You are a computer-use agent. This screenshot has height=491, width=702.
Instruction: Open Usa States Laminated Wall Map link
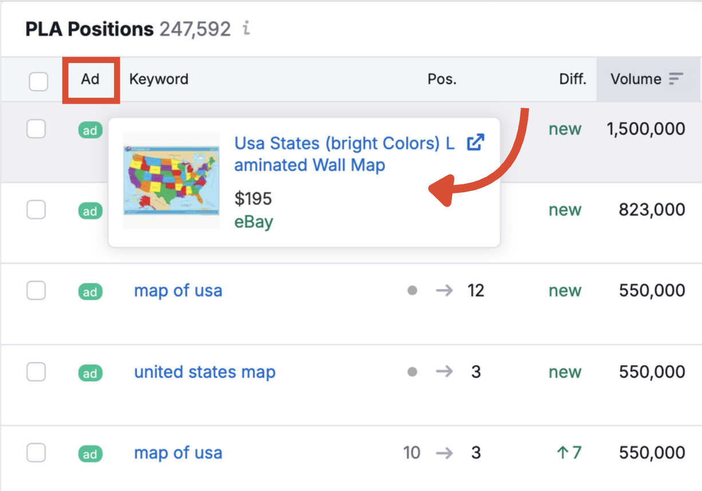(x=344, y=154)
